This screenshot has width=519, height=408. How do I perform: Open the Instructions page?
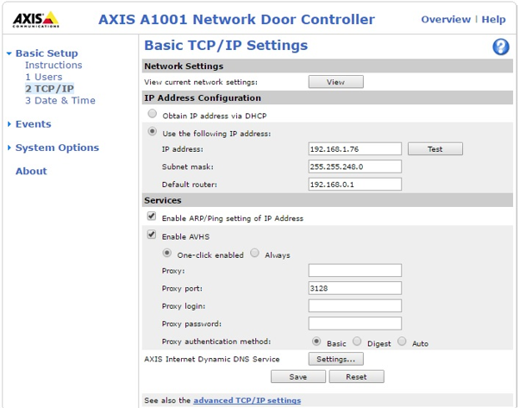pyautogui.click(x=53, y=65)
